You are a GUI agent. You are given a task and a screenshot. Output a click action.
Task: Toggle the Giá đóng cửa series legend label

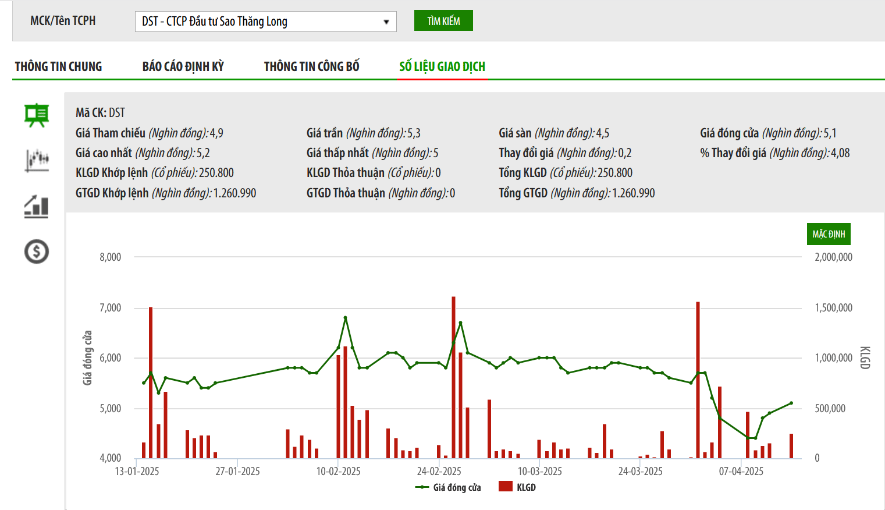(457, 487)
